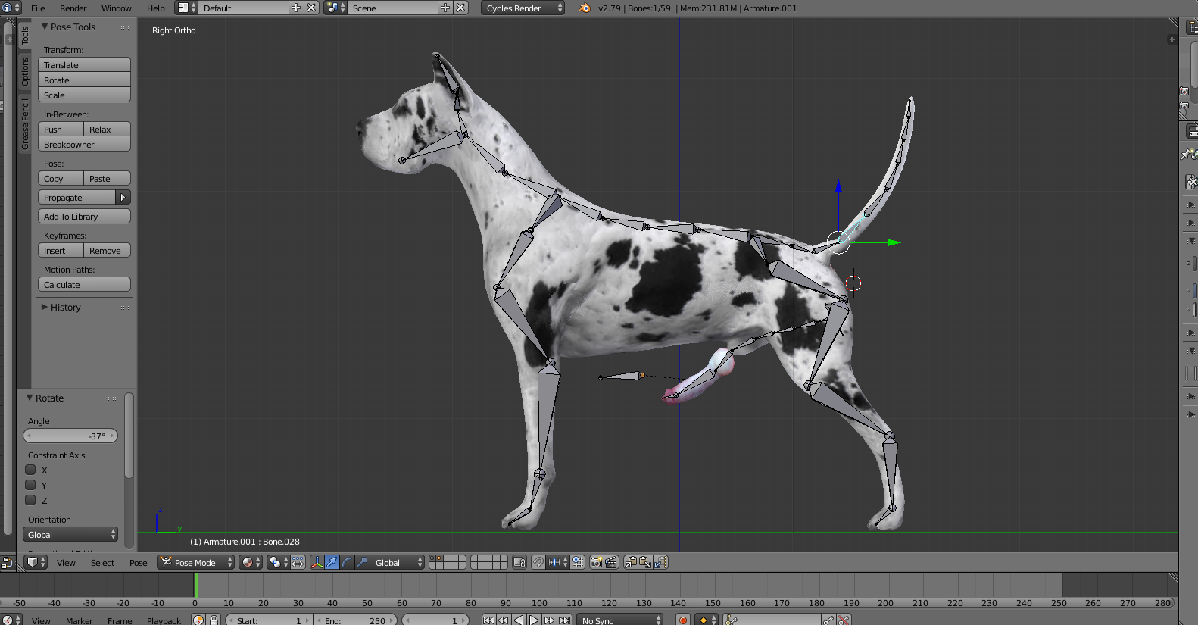Select the Translate manipulator

click(332, 562)
